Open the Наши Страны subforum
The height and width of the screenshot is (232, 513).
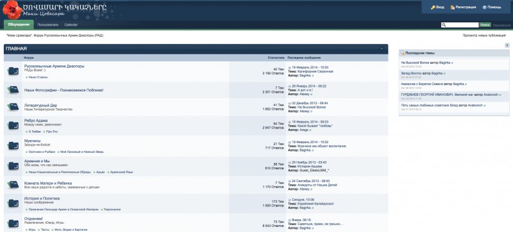click(x=38, y=77)
